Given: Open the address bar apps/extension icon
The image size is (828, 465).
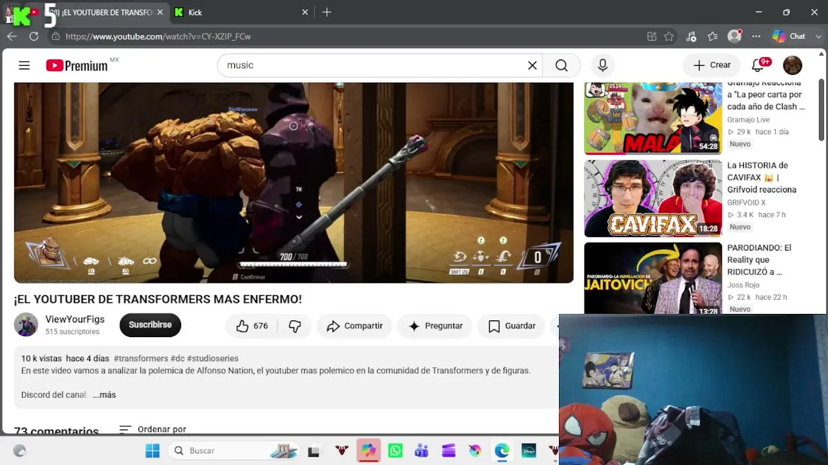Looking at the screenshot, I should tap(652, 37).
